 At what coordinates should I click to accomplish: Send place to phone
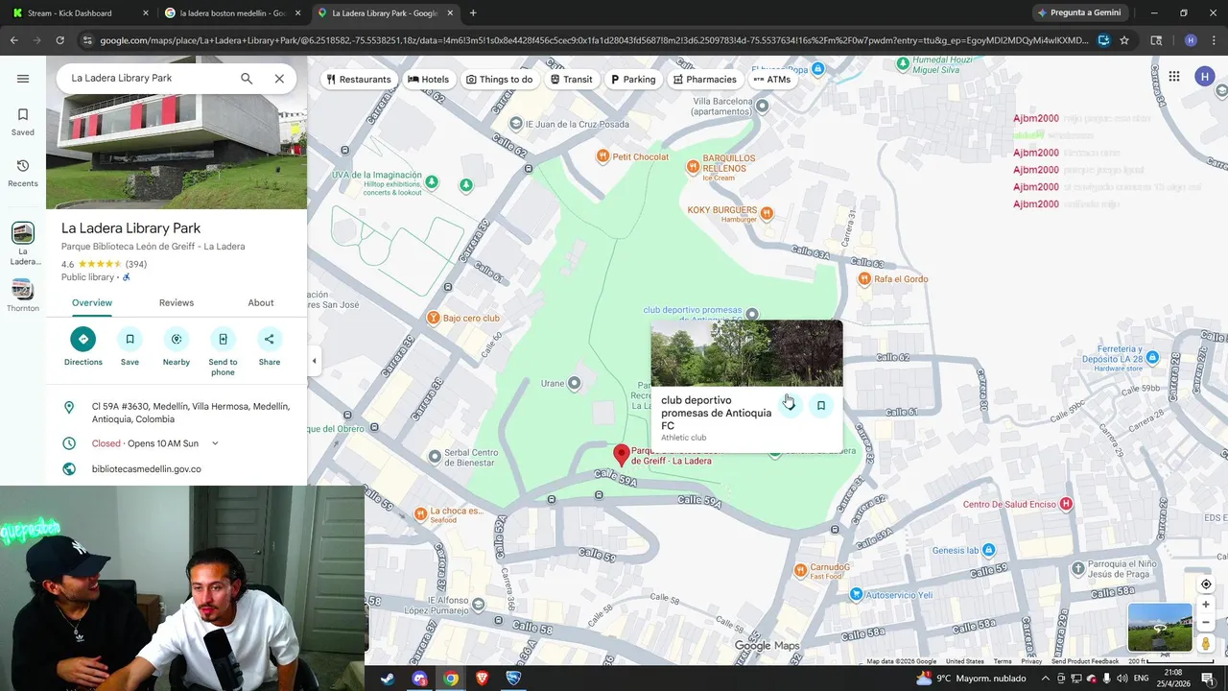[223, 351]
